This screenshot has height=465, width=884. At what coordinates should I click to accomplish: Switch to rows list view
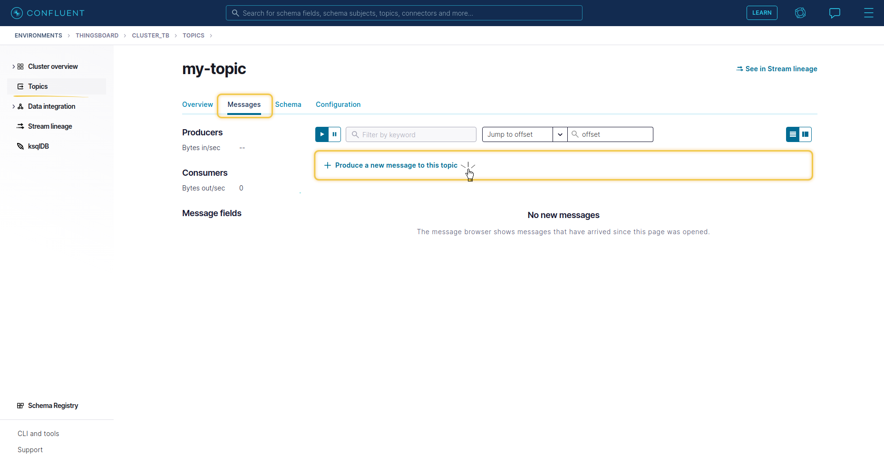point(793,134)
